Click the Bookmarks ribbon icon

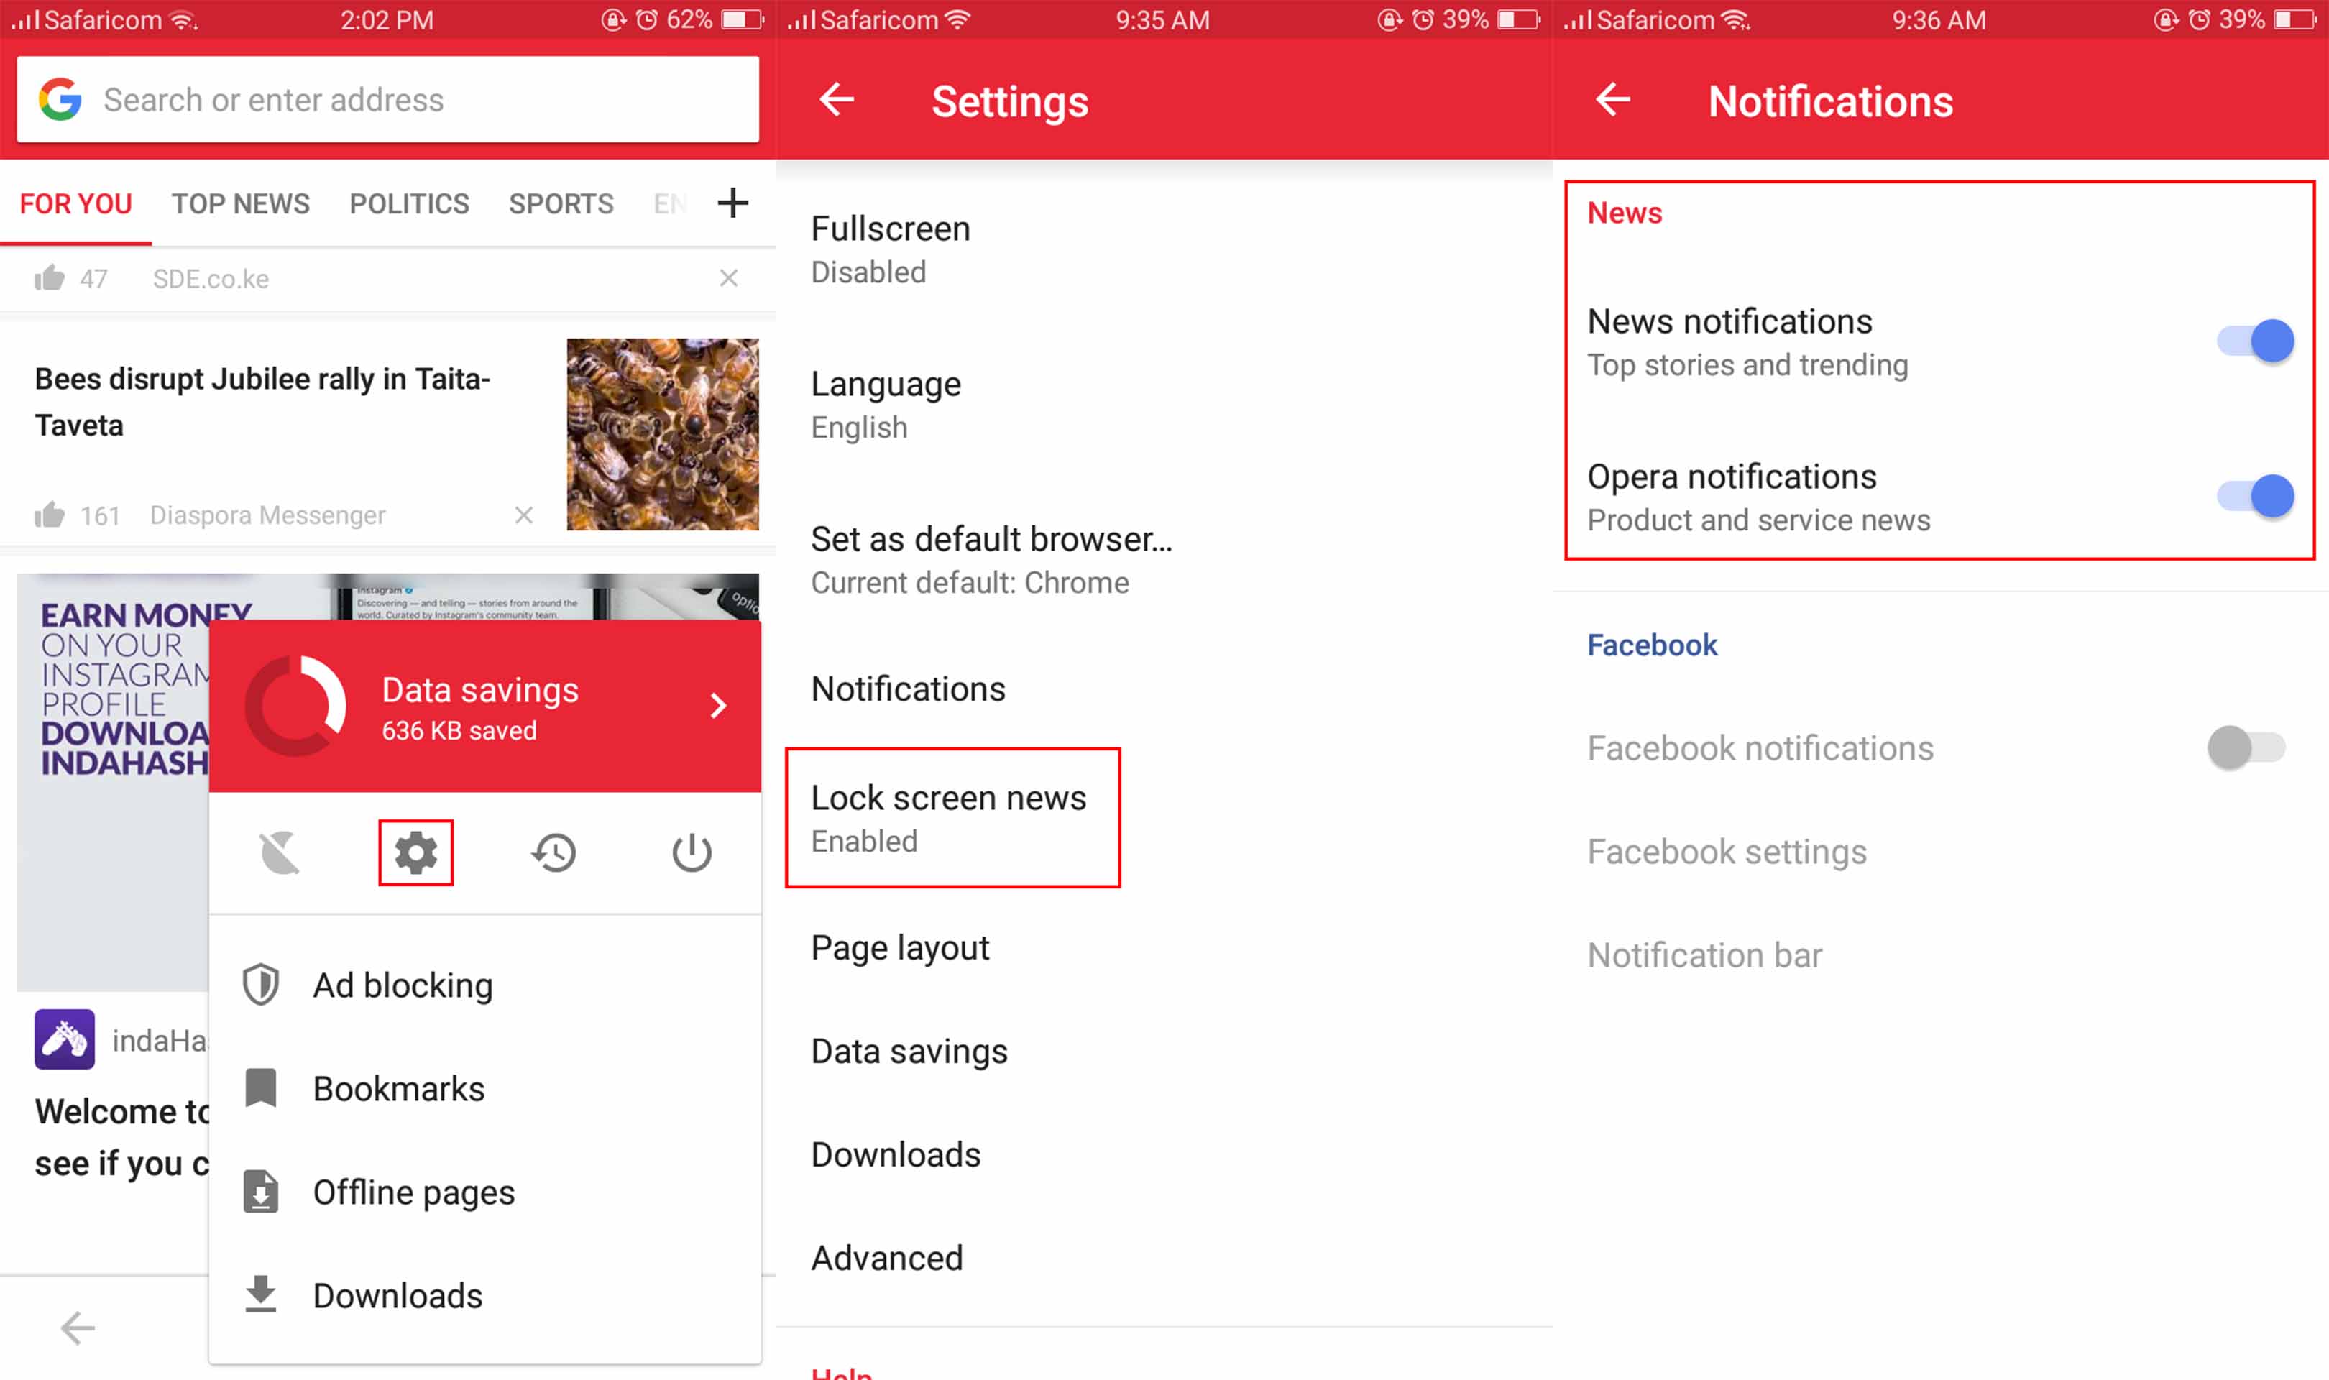click(261, 1088)
